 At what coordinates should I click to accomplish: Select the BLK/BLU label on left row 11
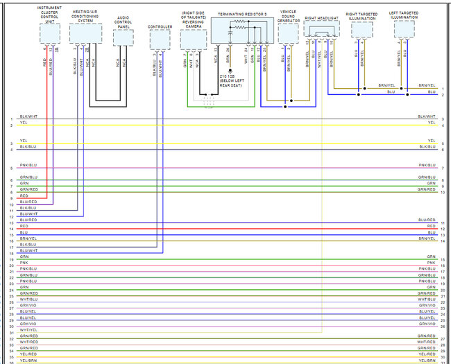click(28, 208)
